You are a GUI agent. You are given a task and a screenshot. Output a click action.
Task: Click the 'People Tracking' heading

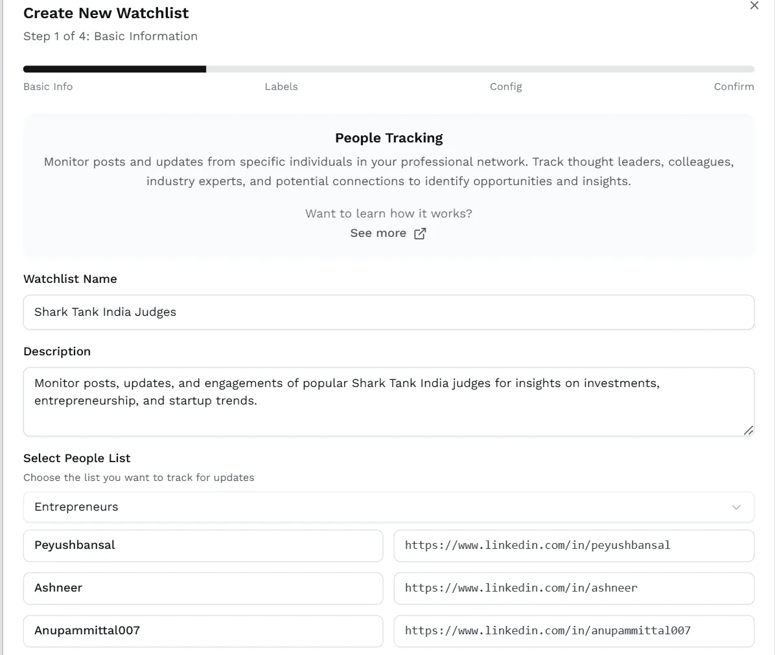(x=389, y=138)
